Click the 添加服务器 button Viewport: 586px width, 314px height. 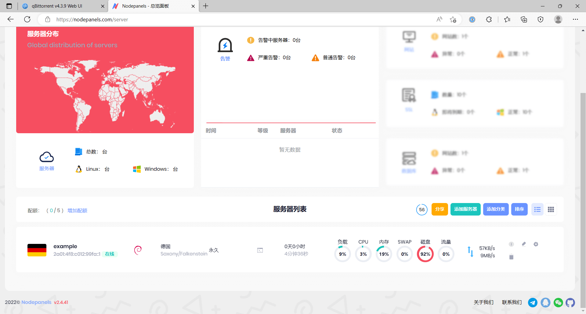(x=465, y=209)
